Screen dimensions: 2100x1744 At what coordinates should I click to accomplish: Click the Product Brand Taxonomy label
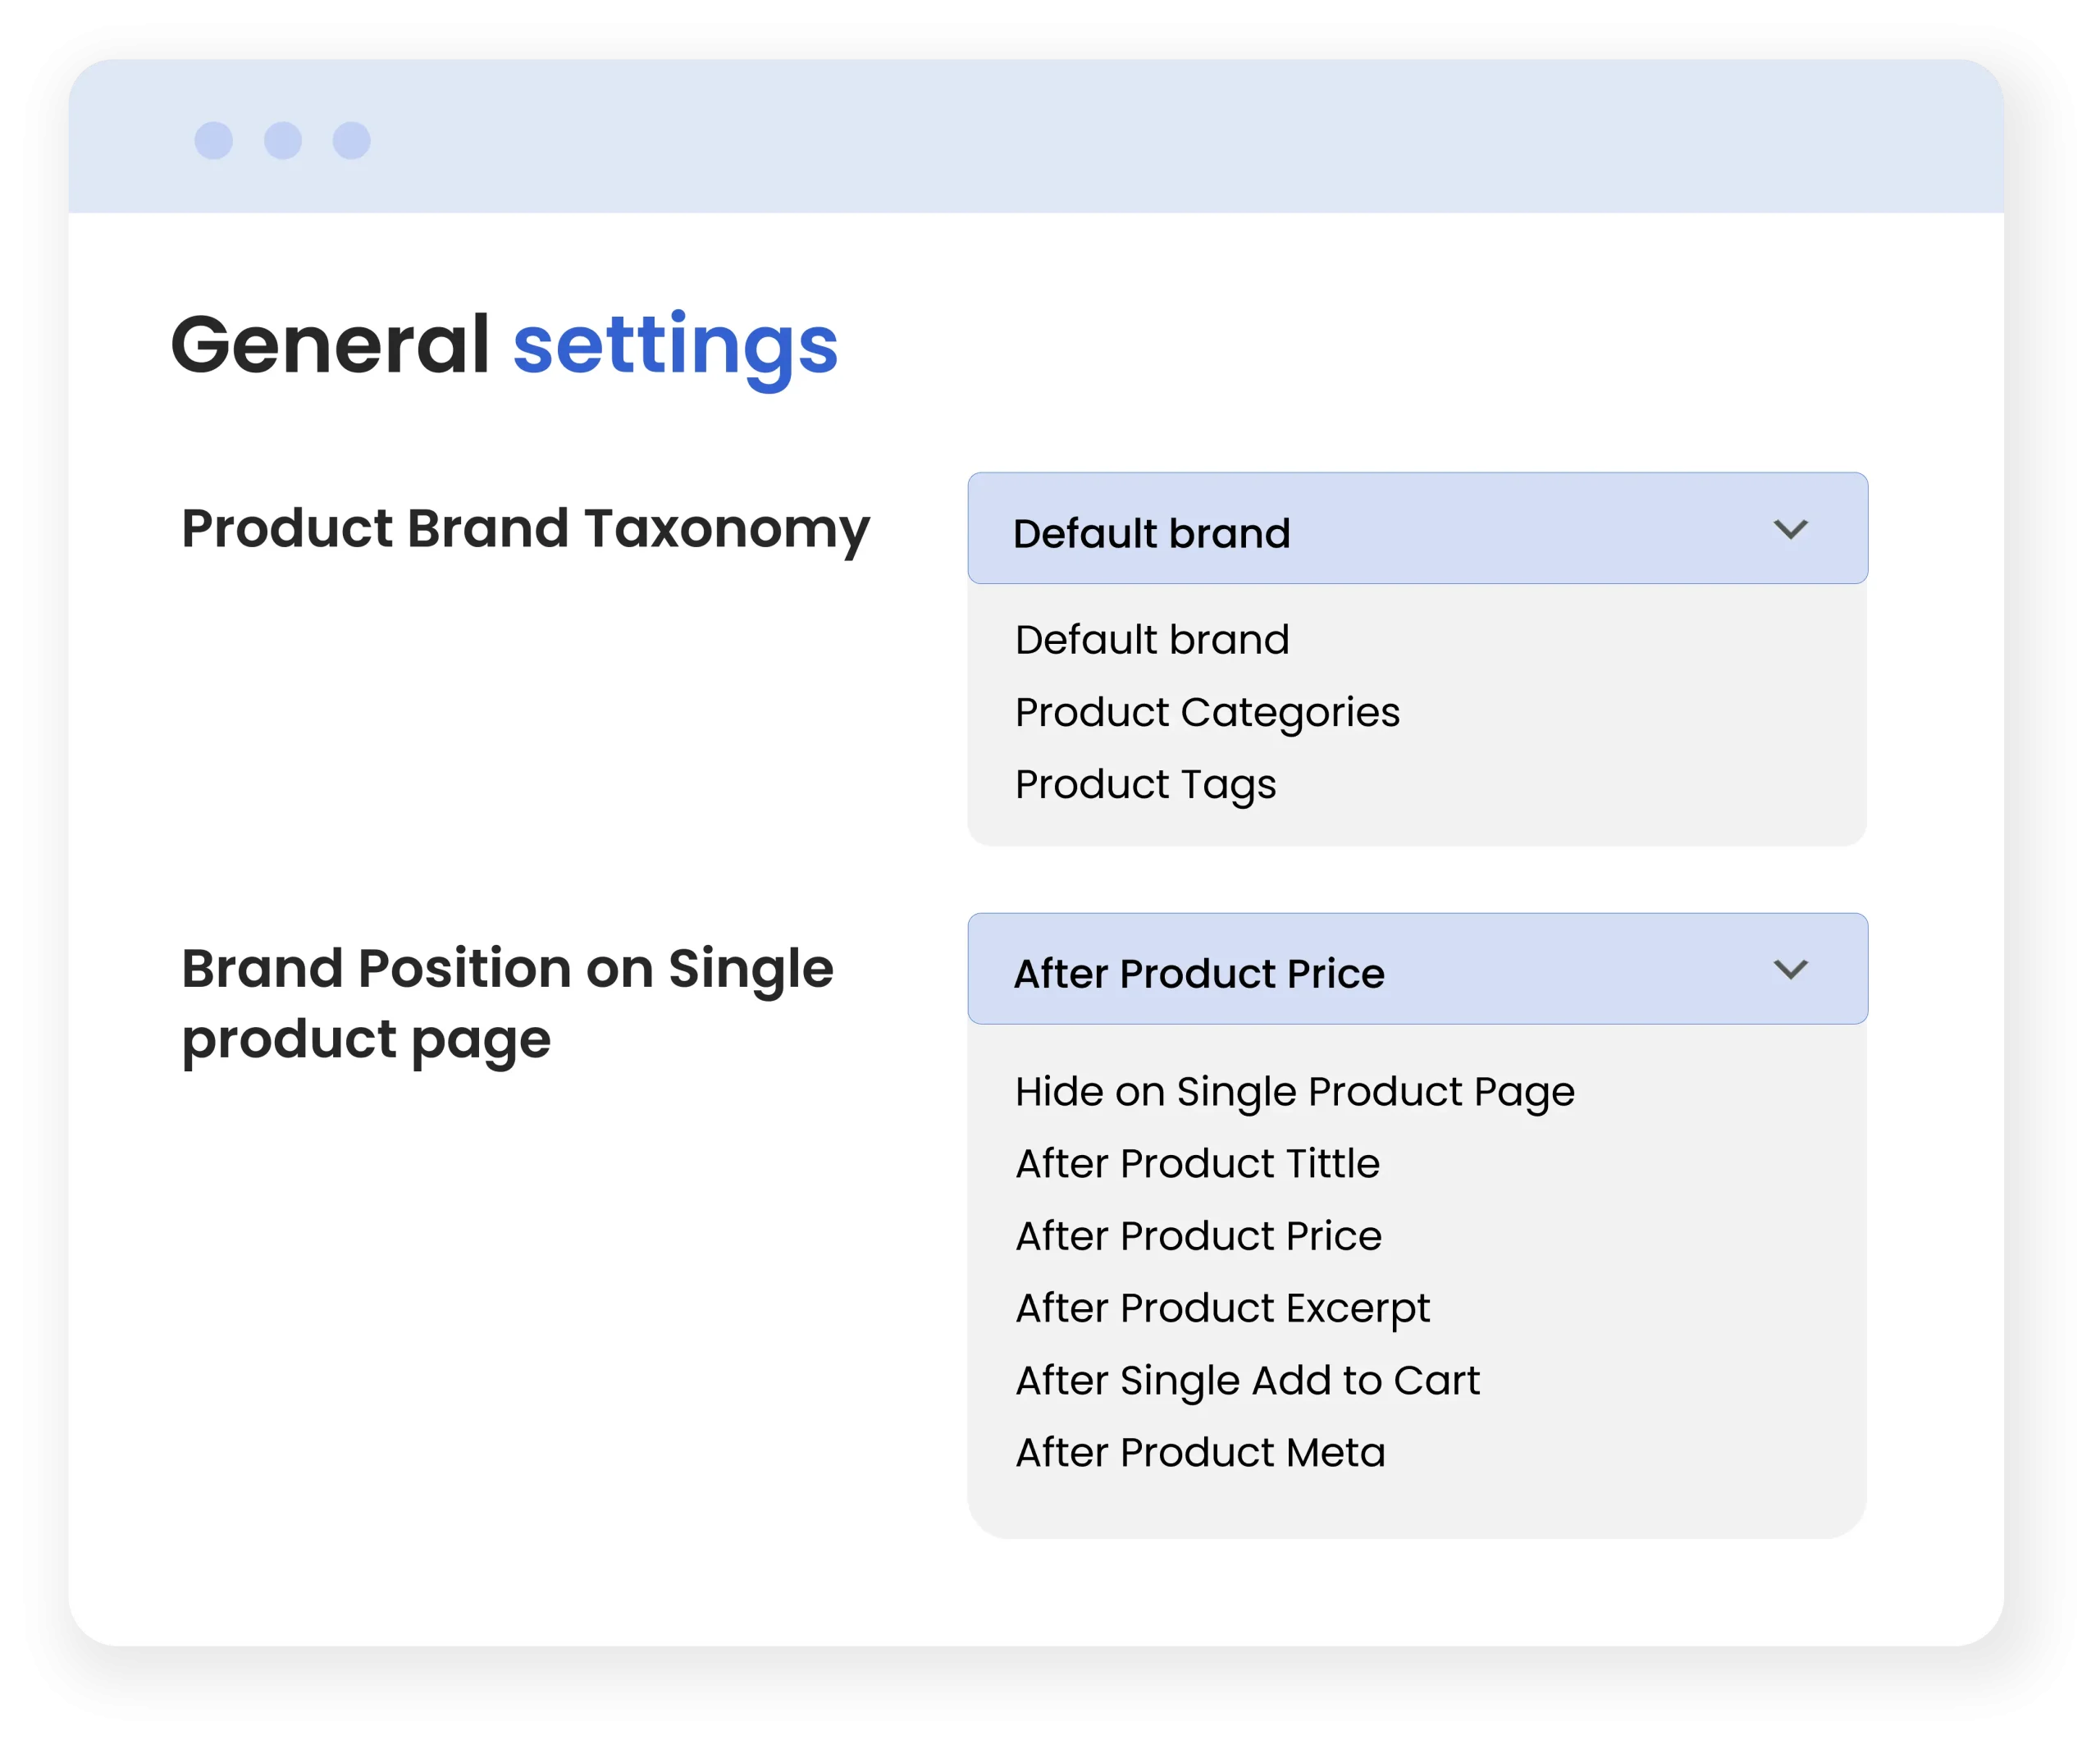(525, 529)
